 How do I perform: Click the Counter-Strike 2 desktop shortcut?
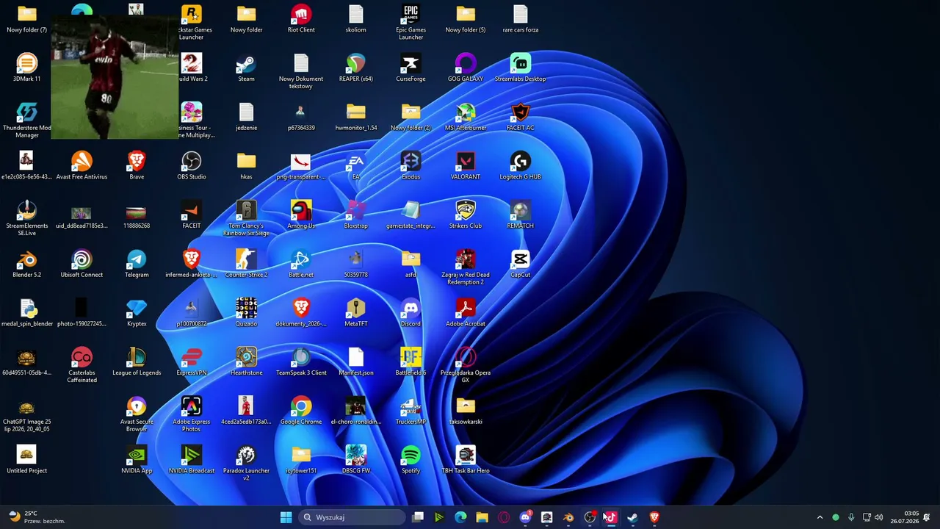246,264
